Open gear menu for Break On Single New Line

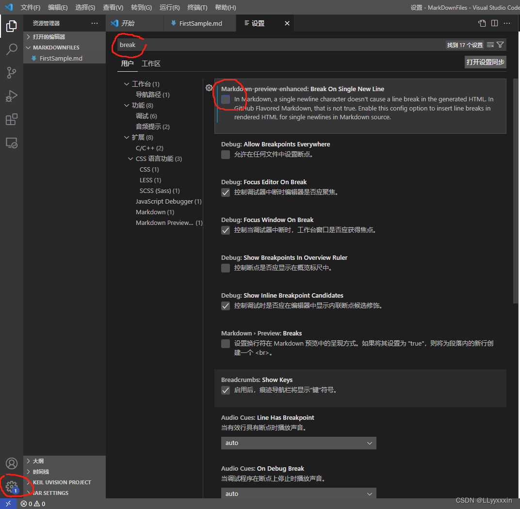[209, 88]
